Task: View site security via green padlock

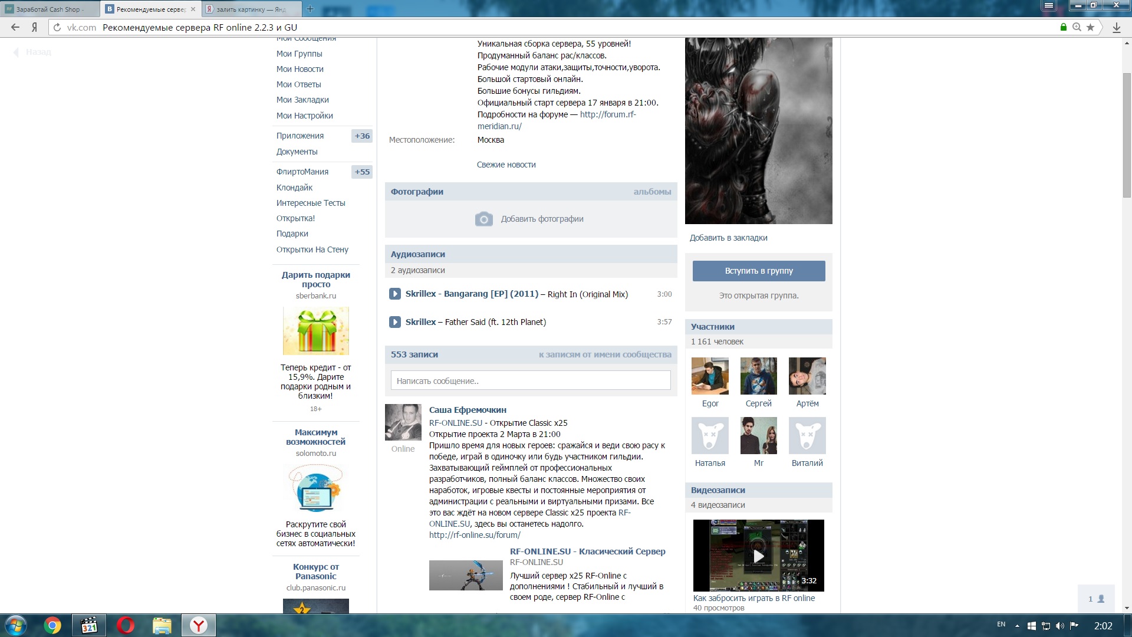Action: (1064, 27)
